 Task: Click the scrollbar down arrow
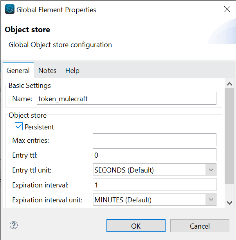[230, 202]
